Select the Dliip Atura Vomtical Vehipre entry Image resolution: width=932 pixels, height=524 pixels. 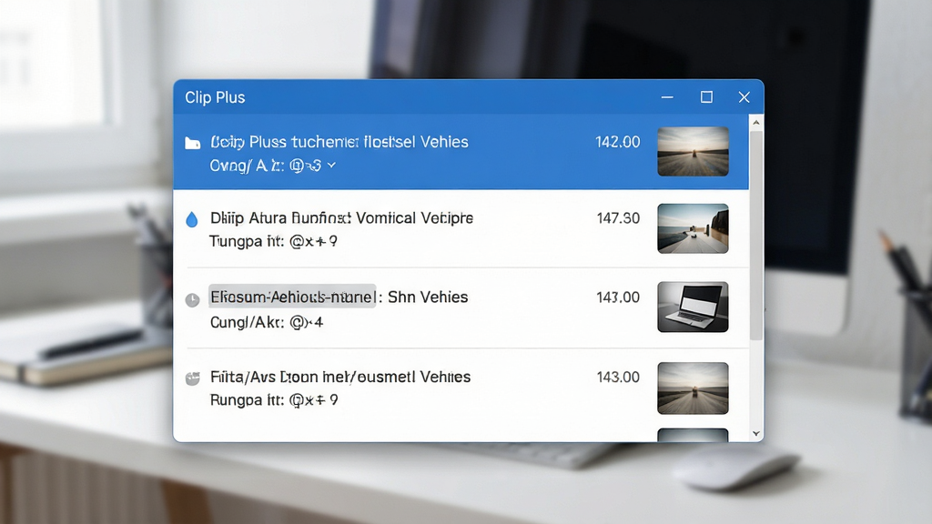point(461,228)
